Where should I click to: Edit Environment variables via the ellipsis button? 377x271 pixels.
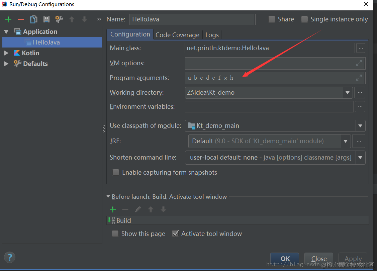[360, 106]
